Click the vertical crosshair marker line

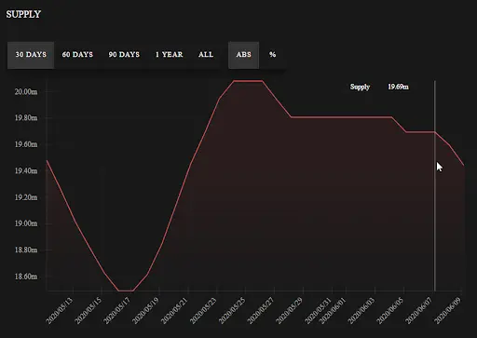435,185
